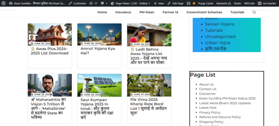This screenshot has width=279, height=126.
Task: Click the Page List heading
Action: pyautogui.click(x=203, y=75)
